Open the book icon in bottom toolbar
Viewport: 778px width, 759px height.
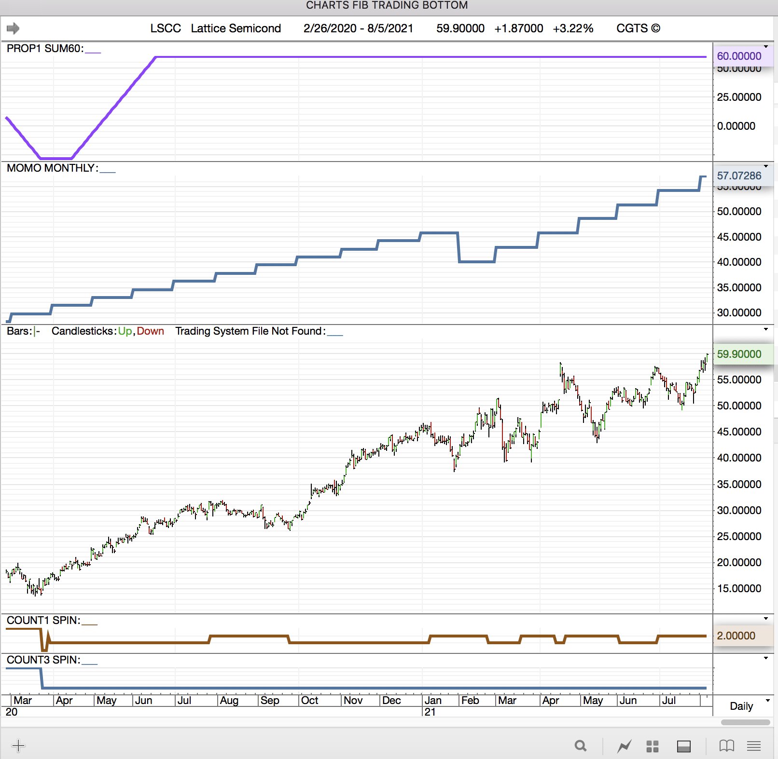point(726,746)
